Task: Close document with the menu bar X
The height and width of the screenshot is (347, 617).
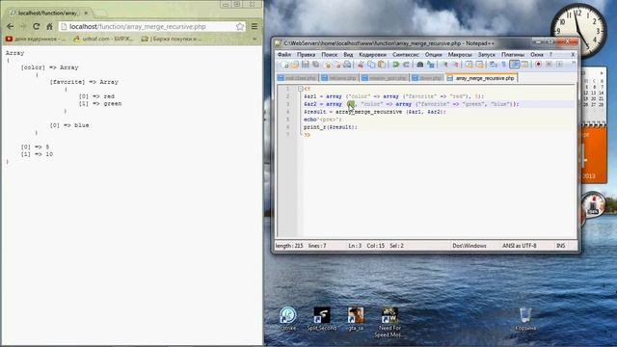Action: tap(573, 55)
